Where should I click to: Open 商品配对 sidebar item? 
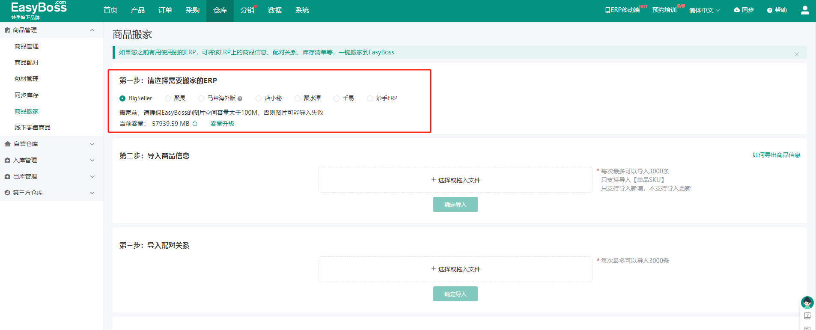27,63
